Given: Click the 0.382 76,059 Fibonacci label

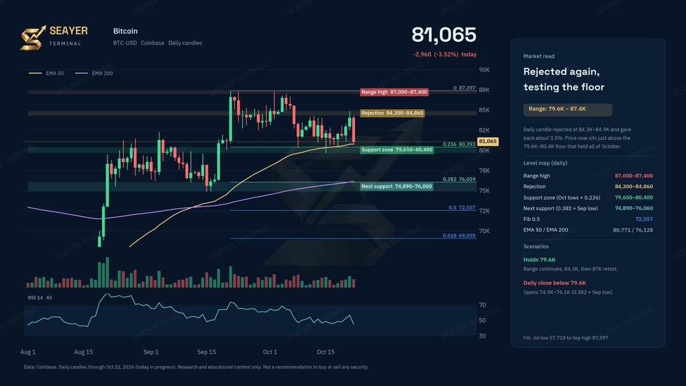Looking at the screenshot, I should [x=460, y=179].
